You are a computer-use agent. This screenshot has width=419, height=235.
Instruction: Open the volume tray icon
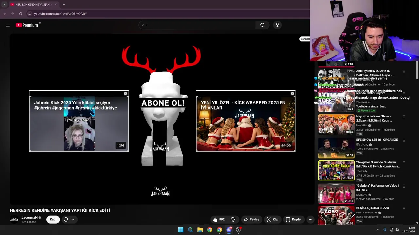pyautogui.click(x=397, y=230)
